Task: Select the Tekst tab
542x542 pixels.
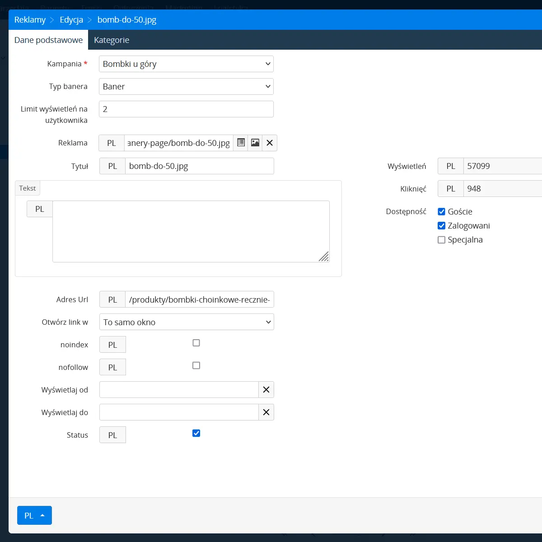Action: tap(28, 188)
